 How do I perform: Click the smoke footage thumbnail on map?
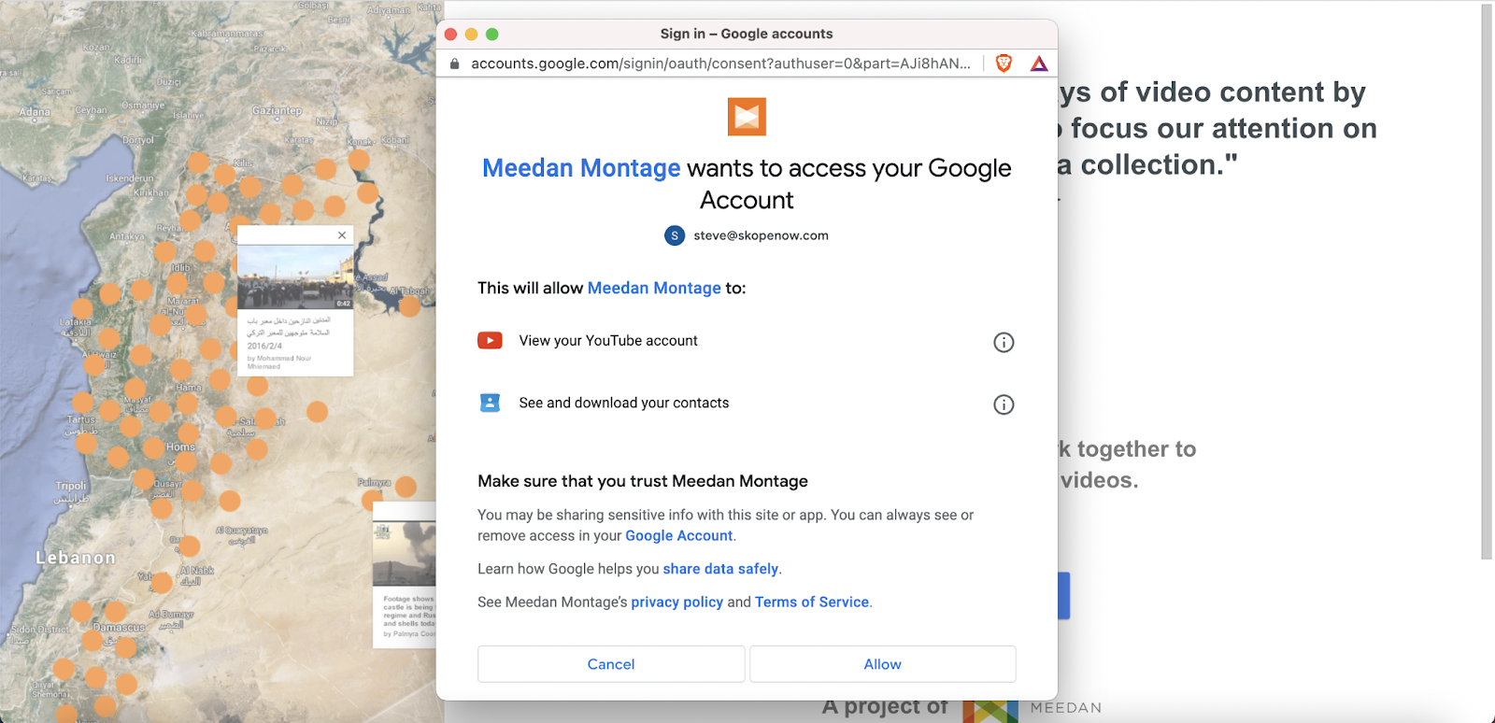coord(405,553)
